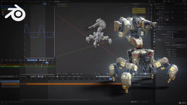The width and height of the screenshot is (187, 105).
Task: Open the Playback dropdown in timeline
Action: pyautogui.click(x=63, y=76)
